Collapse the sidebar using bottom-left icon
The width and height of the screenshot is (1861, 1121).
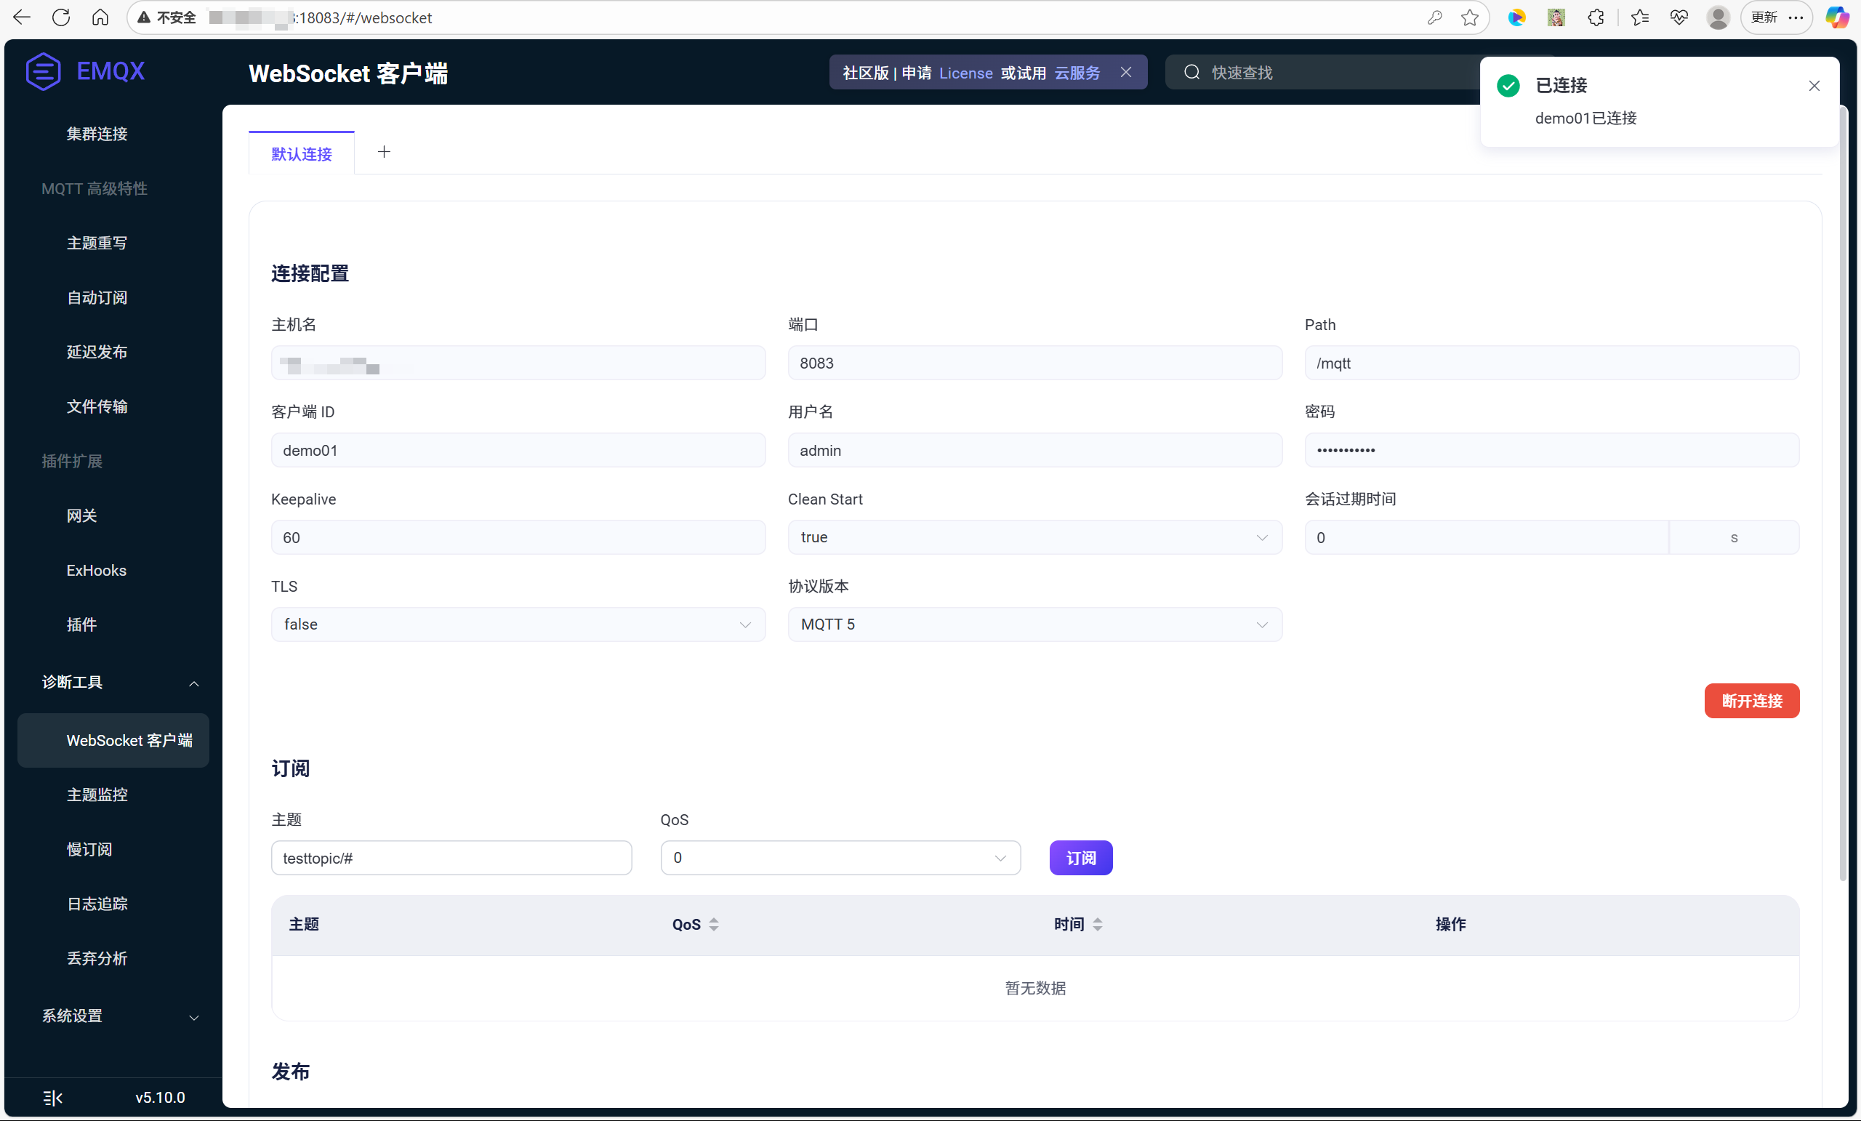[52, 1098]
